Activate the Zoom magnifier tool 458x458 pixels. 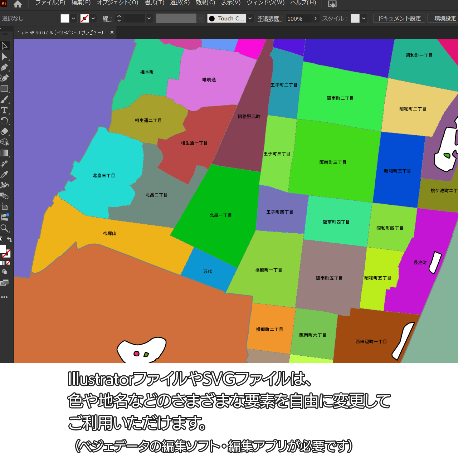[5, 228]
